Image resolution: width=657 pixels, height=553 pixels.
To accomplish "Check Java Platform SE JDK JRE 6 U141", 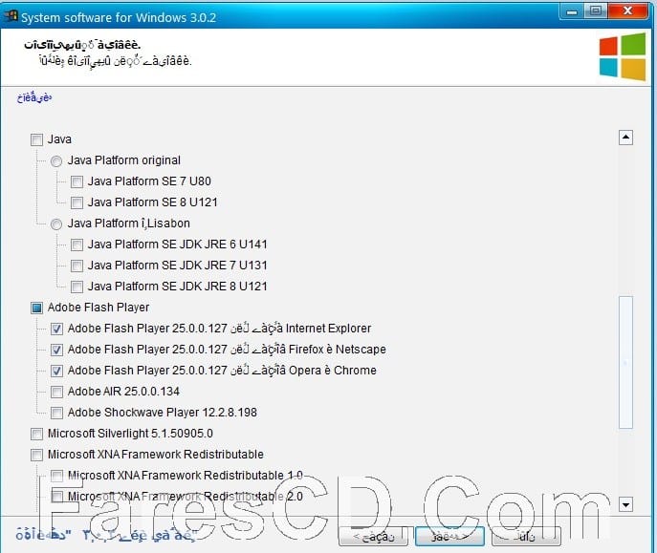I will [77, 245].
